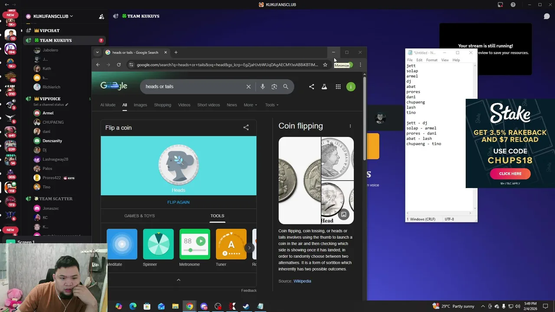
Task: Bookmark this page with the star icon
Action: (325, 65)
